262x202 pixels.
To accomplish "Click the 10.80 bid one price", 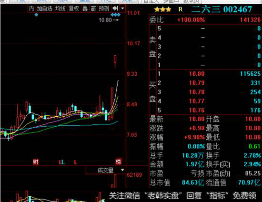I will pos(197,74).
